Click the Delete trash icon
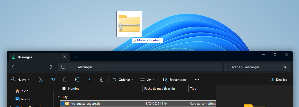The width and height of the screenshot is (299, 107). (102, 79)
